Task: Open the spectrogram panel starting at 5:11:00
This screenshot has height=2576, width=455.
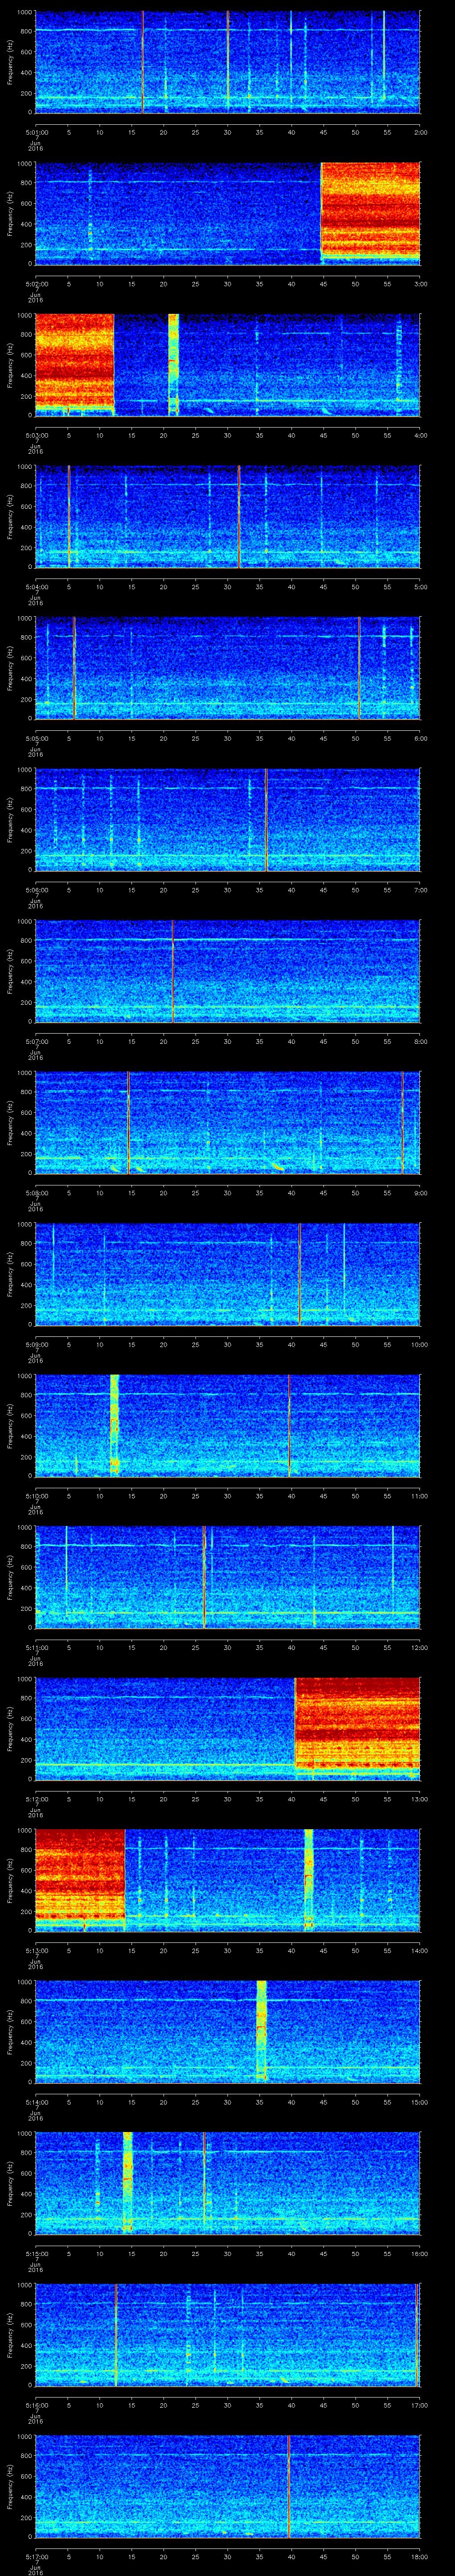Action: coord(228,1577)
